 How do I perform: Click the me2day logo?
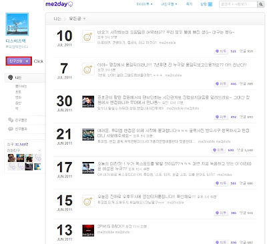pyautogui.click(x=59, y=4)
